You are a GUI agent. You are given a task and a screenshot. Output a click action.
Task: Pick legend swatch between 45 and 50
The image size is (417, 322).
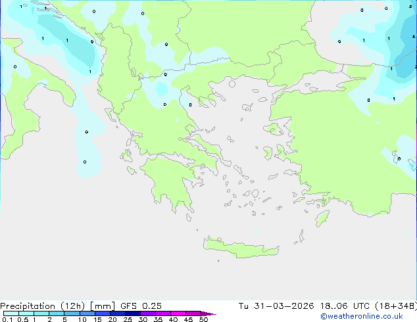193,313
